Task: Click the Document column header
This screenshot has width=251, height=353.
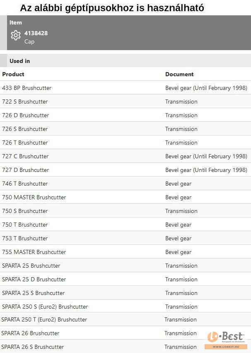Action: coord(179,74)
